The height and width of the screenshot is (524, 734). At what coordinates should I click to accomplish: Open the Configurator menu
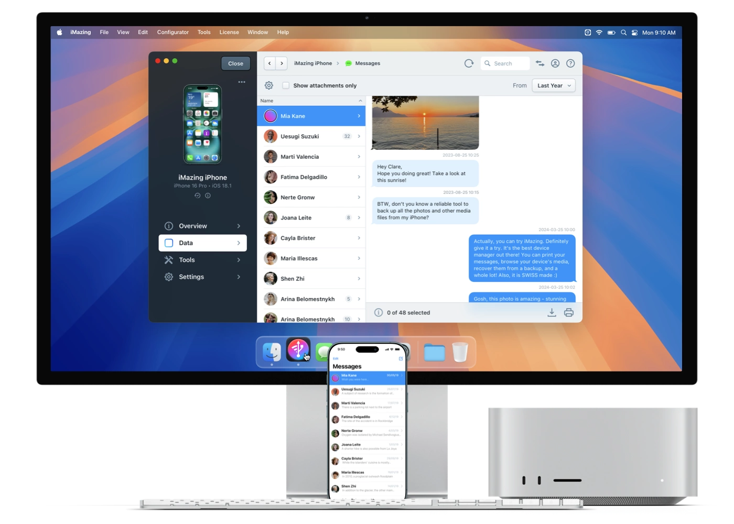(173, 32)
